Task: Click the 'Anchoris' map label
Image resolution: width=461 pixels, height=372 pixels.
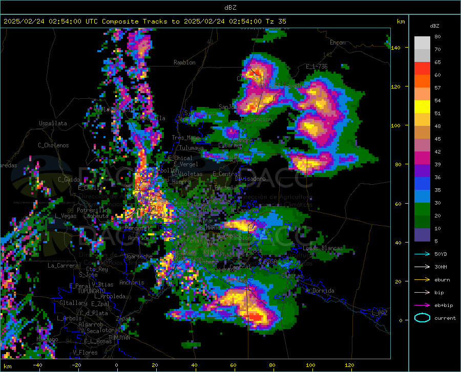Action: [x=132, y=282]
